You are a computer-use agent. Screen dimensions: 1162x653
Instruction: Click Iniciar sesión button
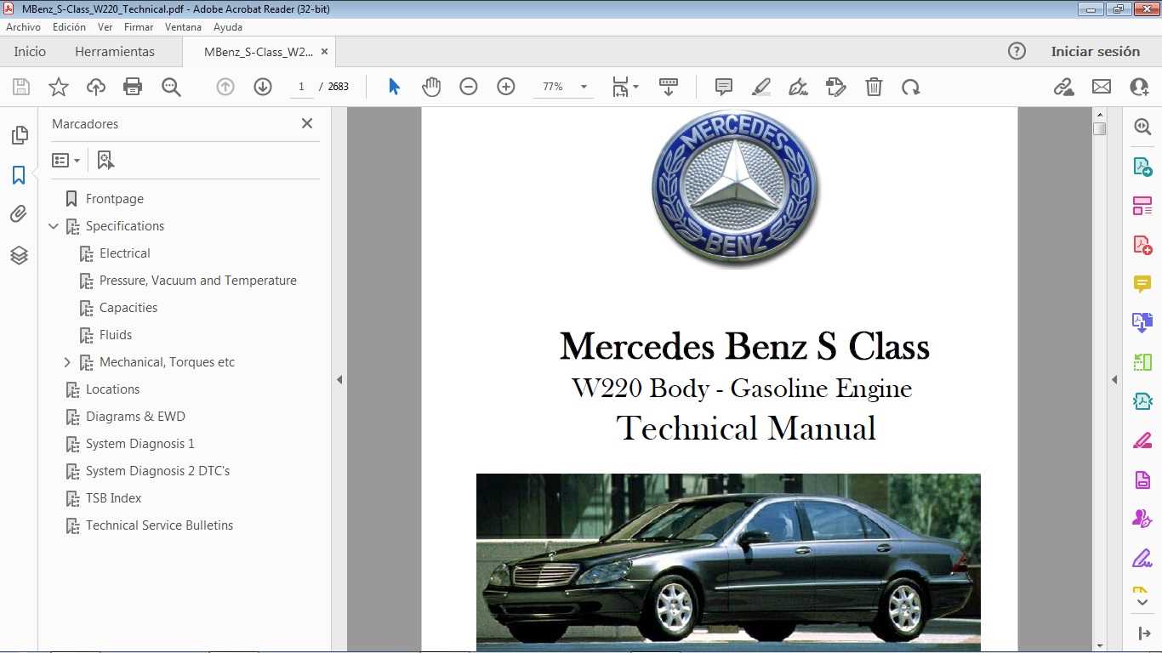coord(1096,52)
